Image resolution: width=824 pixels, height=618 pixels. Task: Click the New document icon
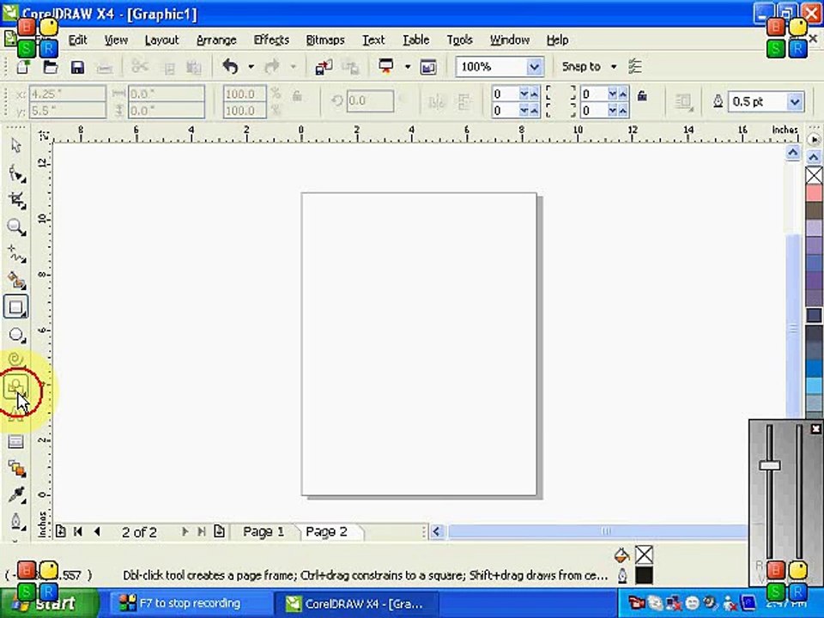pyautogui.click(x=23, y=67)
